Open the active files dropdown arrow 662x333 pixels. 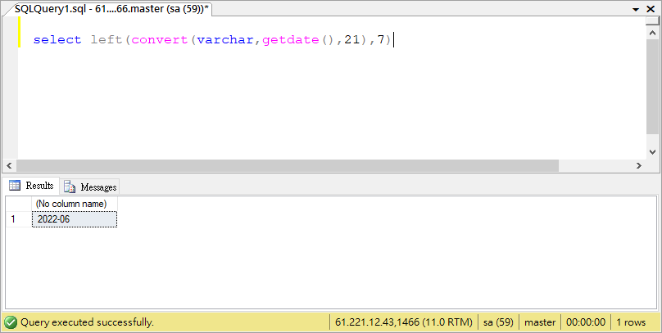click(x=637, y=7)
